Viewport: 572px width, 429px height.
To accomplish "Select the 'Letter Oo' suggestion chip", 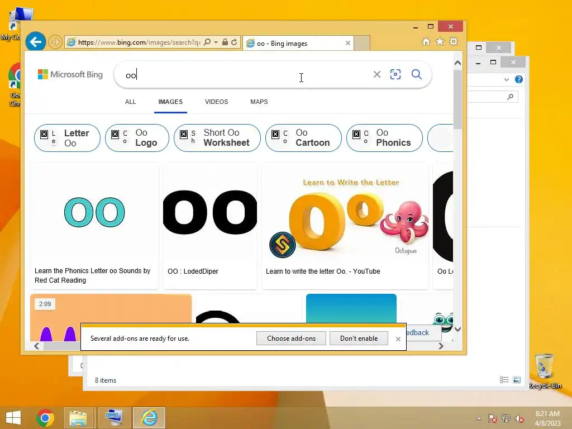I will tap(67, 138).
